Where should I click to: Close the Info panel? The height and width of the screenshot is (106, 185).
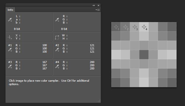click(98, 6)
